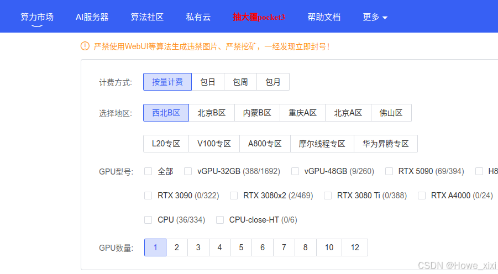Check the RTX A4000 checkbox
Screen dimensions: 498x274
coord(422,195)
